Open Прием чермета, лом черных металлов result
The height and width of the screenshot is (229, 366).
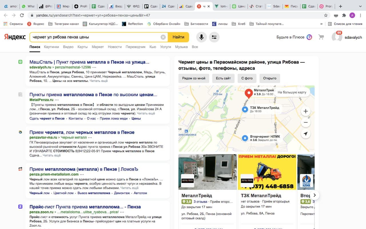pyautogui.click(x=82, y=132)
